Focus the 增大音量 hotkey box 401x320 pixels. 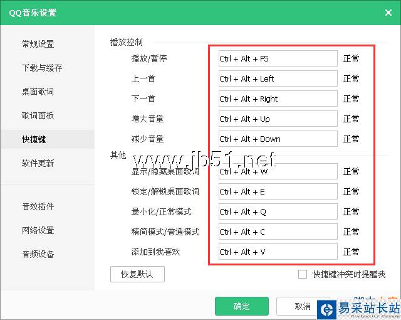tap(278, 119)
